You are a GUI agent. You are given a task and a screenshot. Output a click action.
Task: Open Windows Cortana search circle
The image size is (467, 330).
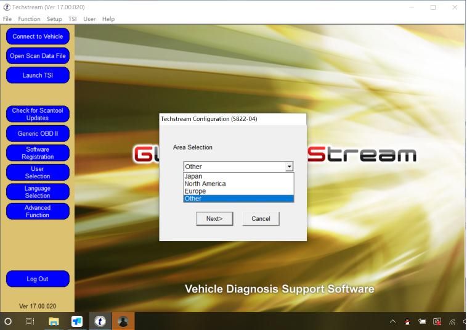(8, 321)
